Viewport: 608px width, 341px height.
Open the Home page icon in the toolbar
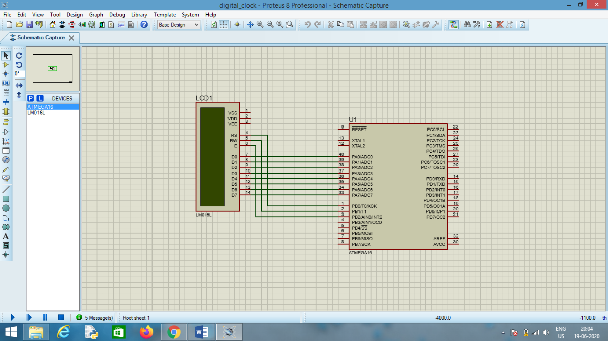tap(52, 24)
